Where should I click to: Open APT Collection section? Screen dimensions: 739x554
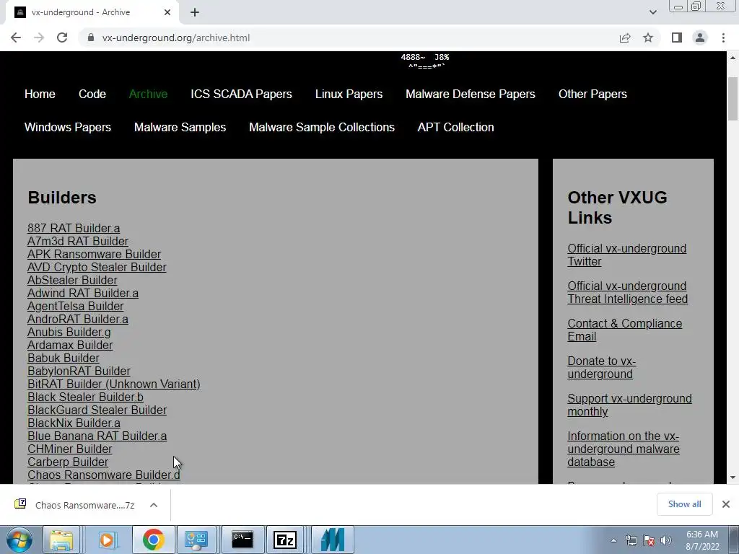456,127
